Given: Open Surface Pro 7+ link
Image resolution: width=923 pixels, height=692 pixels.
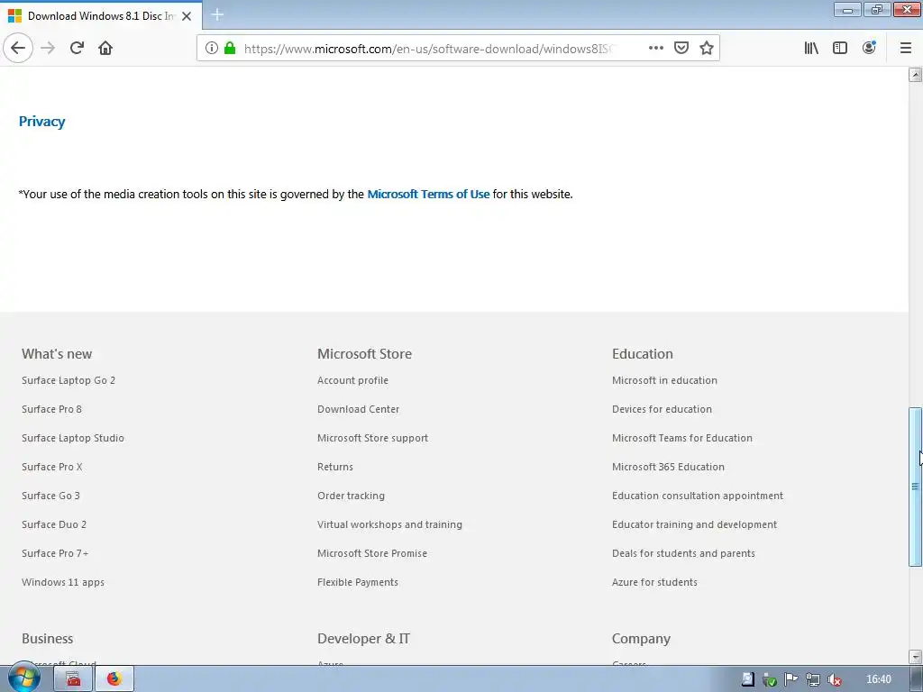Looking at the screenshot, I should pos(55,553).
